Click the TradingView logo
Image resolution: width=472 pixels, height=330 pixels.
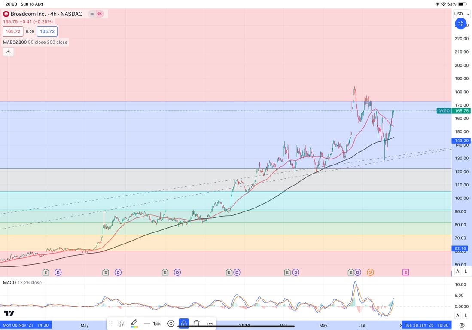(x=9, y=313)
